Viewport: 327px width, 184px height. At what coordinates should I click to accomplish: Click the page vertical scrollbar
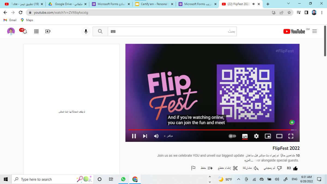point(325,41)
